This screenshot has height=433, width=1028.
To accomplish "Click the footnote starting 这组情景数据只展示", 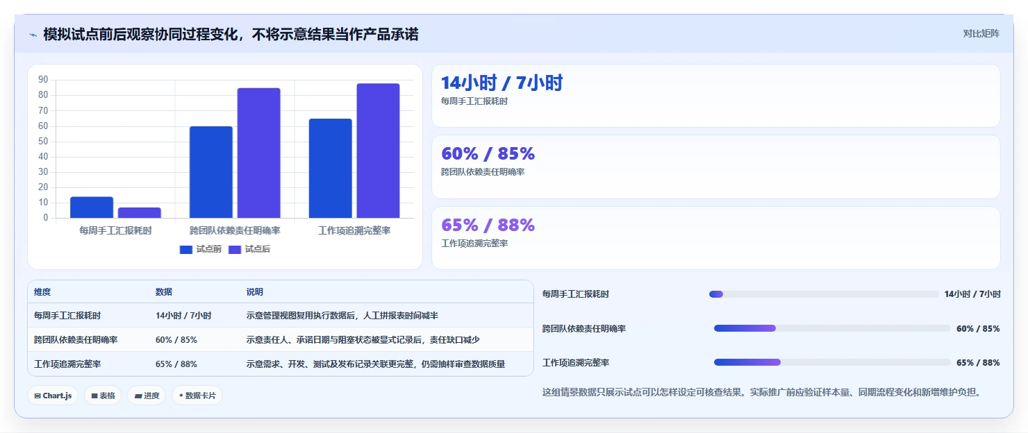I will click(762, 392).
